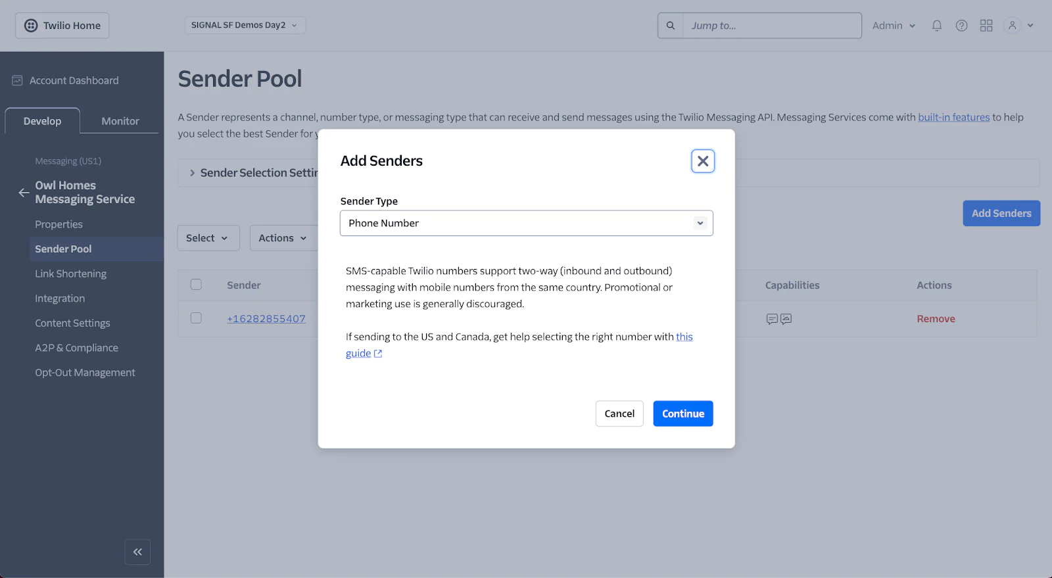Remove the +16282855407 sender
The height and width of the screenshot is (578, 1052).
936,319
